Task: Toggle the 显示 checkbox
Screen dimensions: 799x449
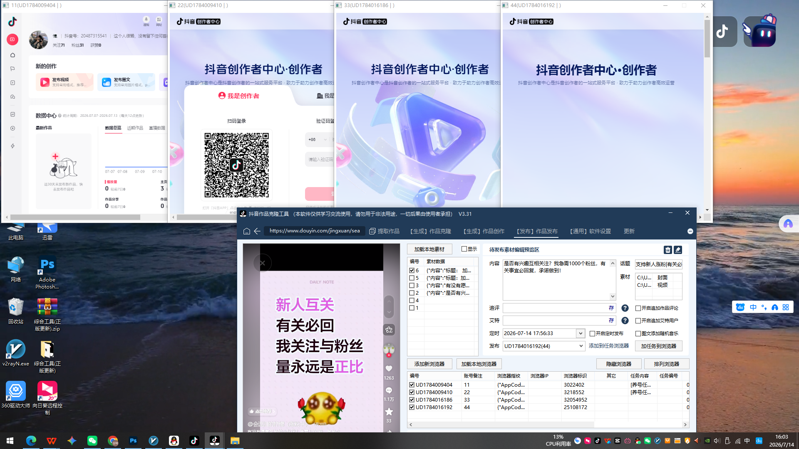Action: (x=464, y=249)
